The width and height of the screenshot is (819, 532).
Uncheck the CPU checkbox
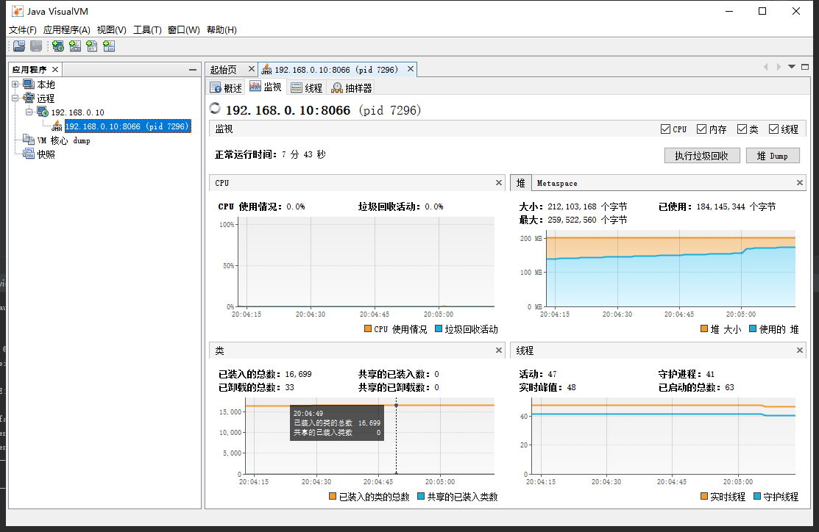[x=665, y=129]
